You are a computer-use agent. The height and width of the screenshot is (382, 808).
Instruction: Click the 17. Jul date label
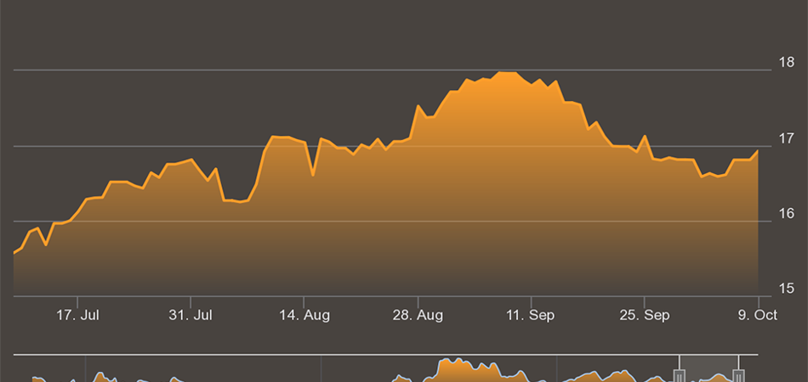[77, 315]
